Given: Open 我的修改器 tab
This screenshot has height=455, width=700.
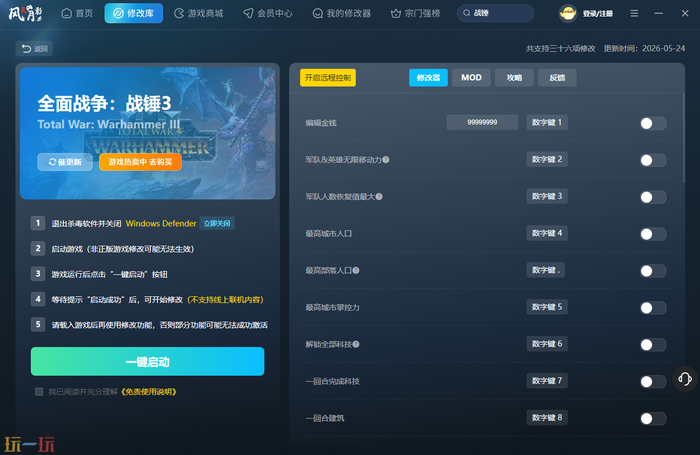Looking at the screenshot, I should tap(341, 13).
